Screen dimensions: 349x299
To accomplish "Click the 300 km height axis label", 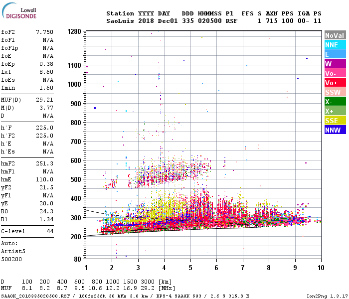I will click(x=76, y=218).
